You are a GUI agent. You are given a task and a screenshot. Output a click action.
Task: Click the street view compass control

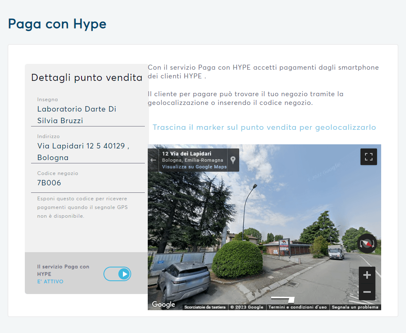367,243
